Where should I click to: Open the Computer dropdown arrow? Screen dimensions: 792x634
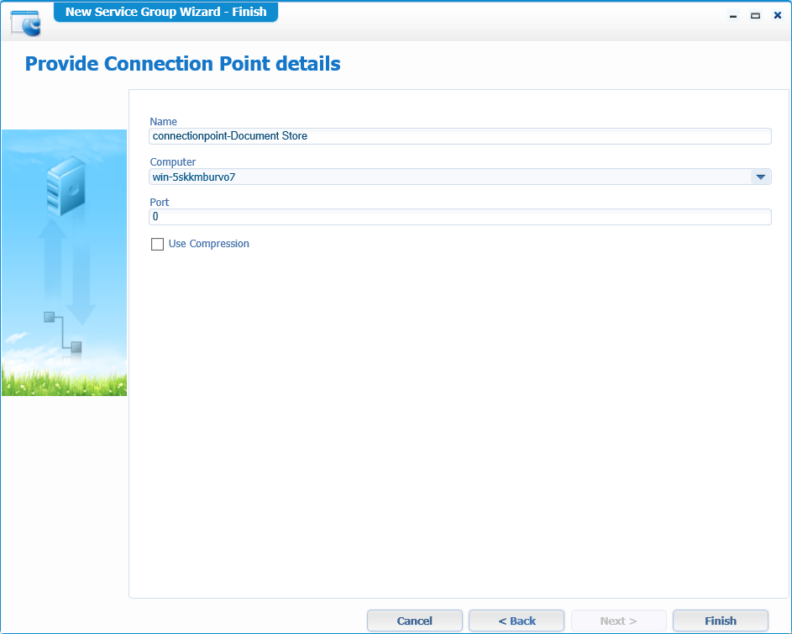(759, 177)
